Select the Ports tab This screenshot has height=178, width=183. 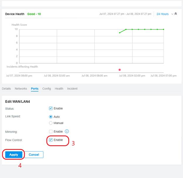pos(35,89)
